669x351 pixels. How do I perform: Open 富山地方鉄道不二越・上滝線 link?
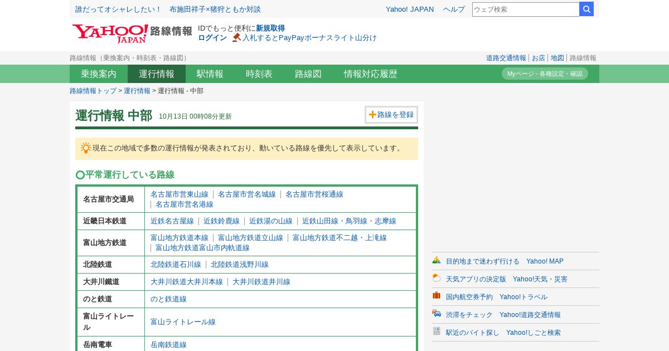click(x=340, y=238)
